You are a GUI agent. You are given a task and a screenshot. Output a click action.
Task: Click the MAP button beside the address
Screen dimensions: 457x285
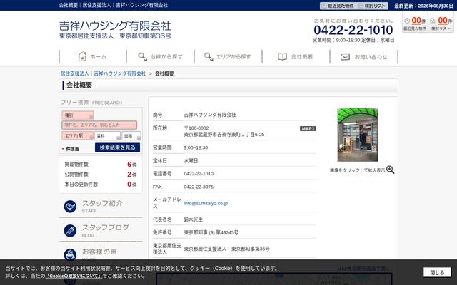[x=308, y=128]
